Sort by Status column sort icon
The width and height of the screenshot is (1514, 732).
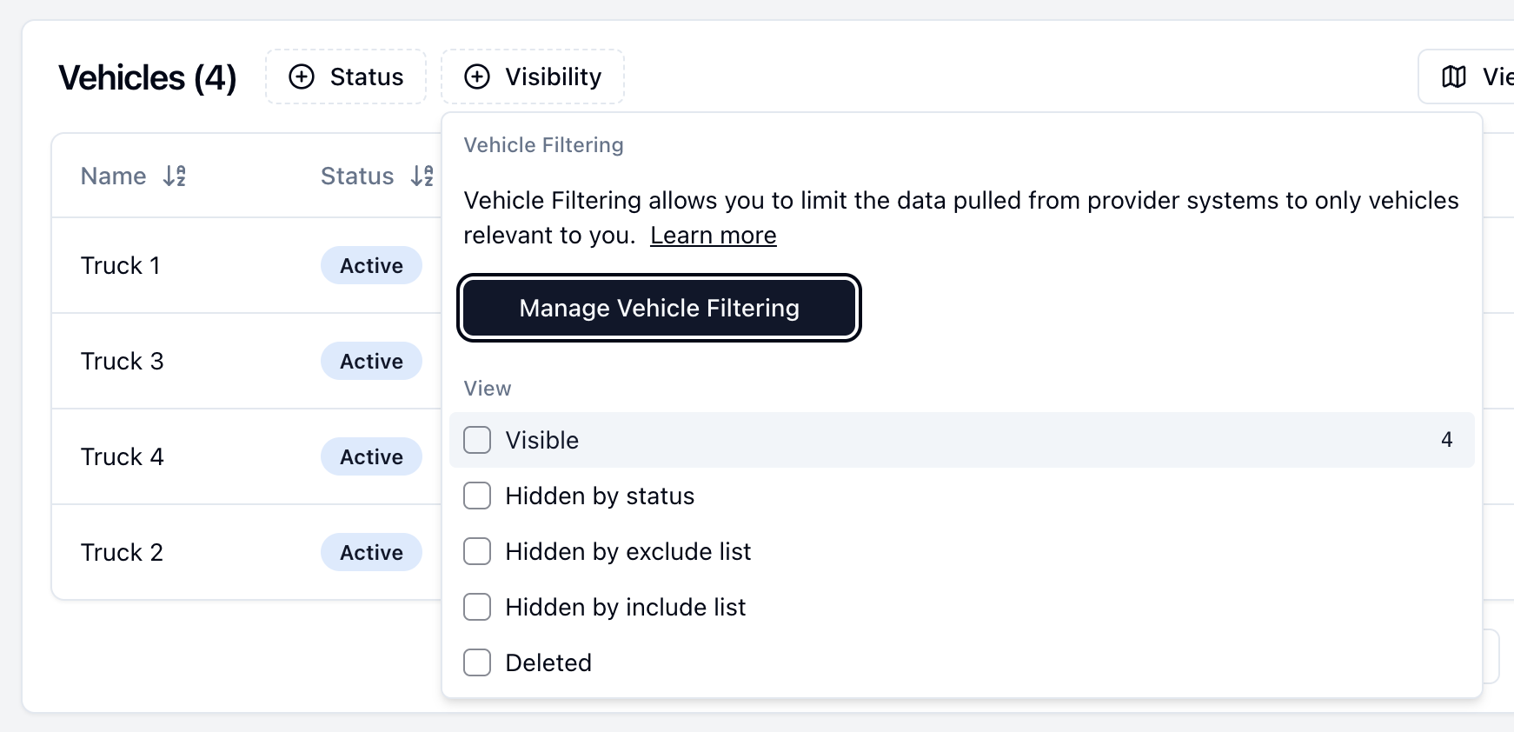(422, 176)
